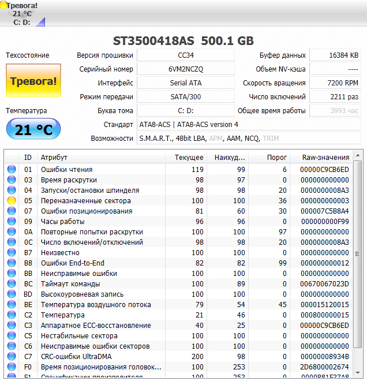Click the Serial ATA interface field
Screen dimensions: 367x381
186,83
